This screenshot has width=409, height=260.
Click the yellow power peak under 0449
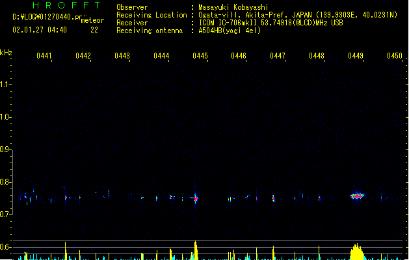pos(357,252)
